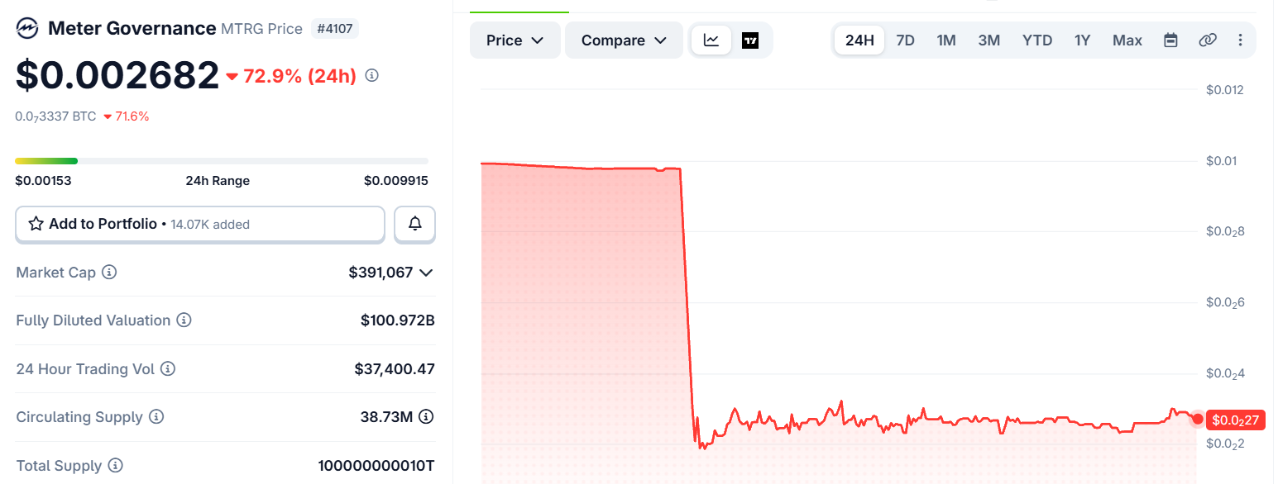Click the #4107 rank badge
This screenshot has height=484, width=1278.
[334, 29]
